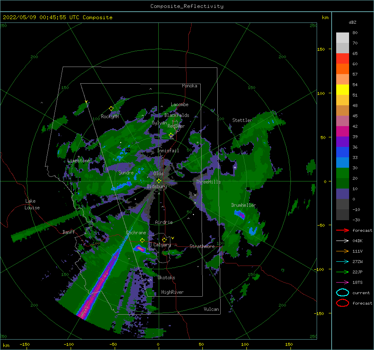
Task: Click the Stettler city label
Action: pyautogui.click(x=242, y=120)
